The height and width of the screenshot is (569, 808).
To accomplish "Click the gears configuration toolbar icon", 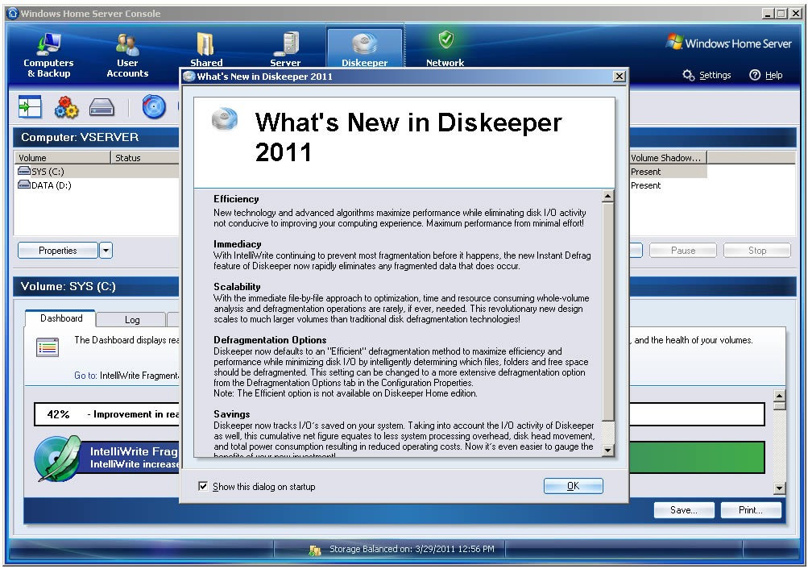I will click(x=67, y=107).
